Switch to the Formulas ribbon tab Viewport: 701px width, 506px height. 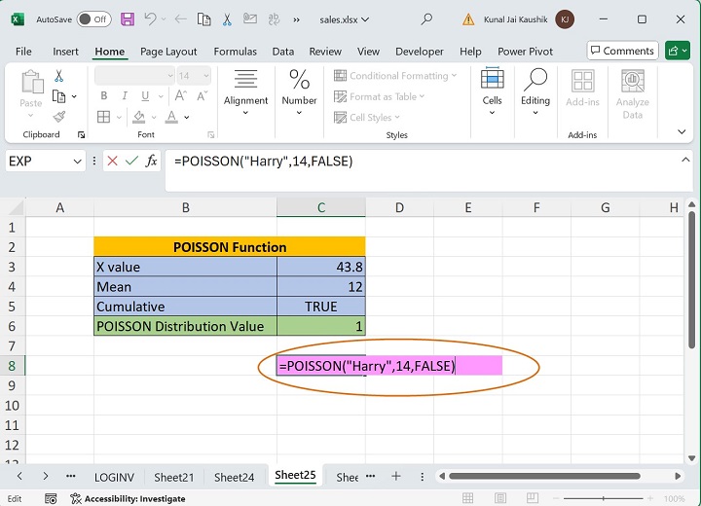pyautogui.click(x=235, y=52)
